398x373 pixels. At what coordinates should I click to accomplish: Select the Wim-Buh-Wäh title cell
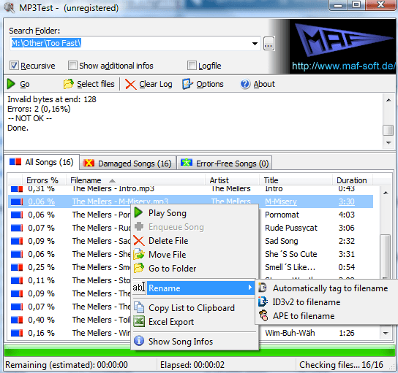(290, 333)
